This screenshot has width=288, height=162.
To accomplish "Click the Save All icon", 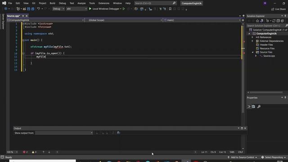I will point(33,9).
